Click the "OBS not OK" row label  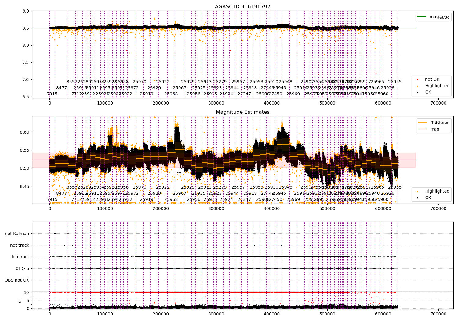[17, 280]
